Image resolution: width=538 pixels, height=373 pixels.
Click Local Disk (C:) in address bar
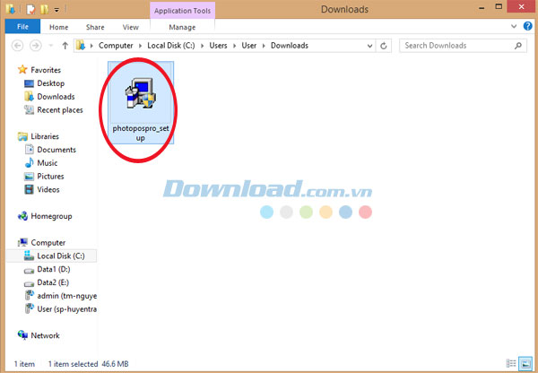[x=171, y=46]
